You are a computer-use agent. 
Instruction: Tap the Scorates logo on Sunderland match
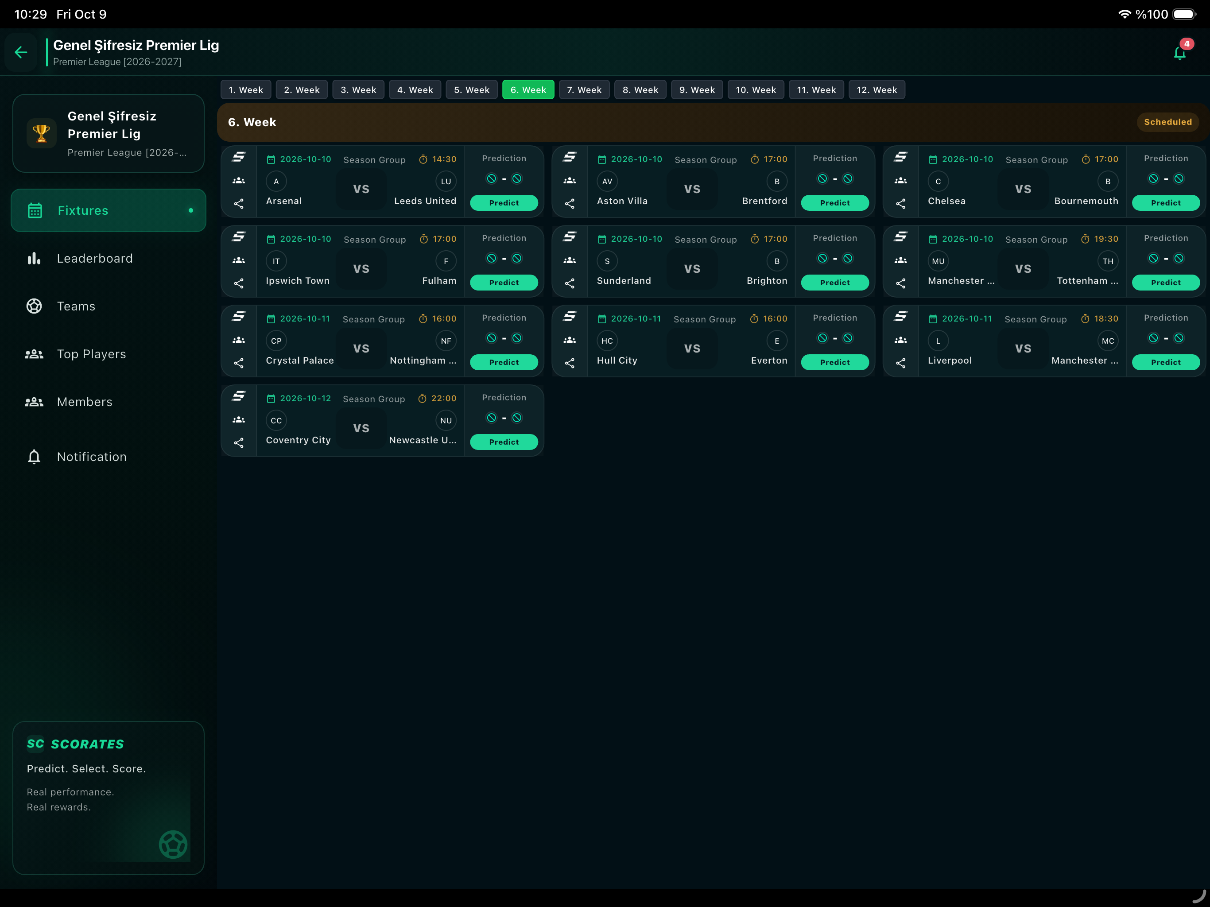[570, 236]
